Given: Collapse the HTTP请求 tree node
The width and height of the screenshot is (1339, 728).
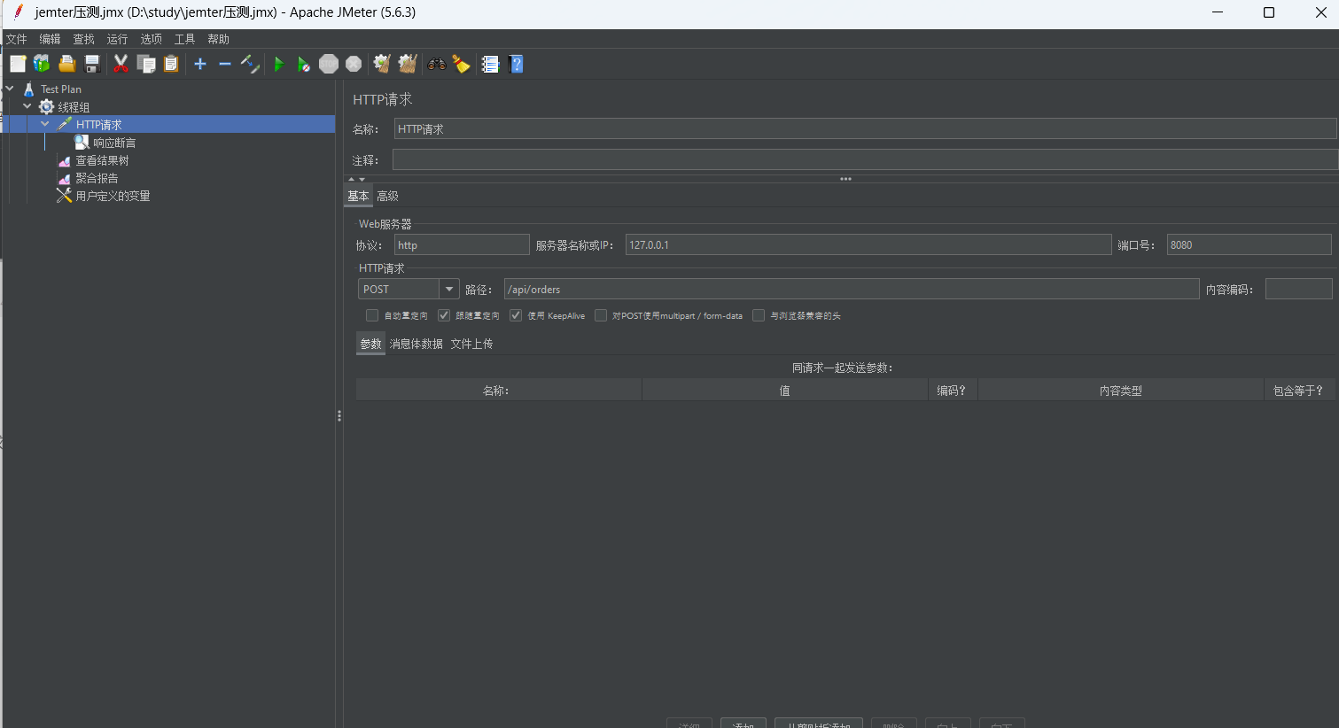Looking at the screenshot, I should pos(45,124).
